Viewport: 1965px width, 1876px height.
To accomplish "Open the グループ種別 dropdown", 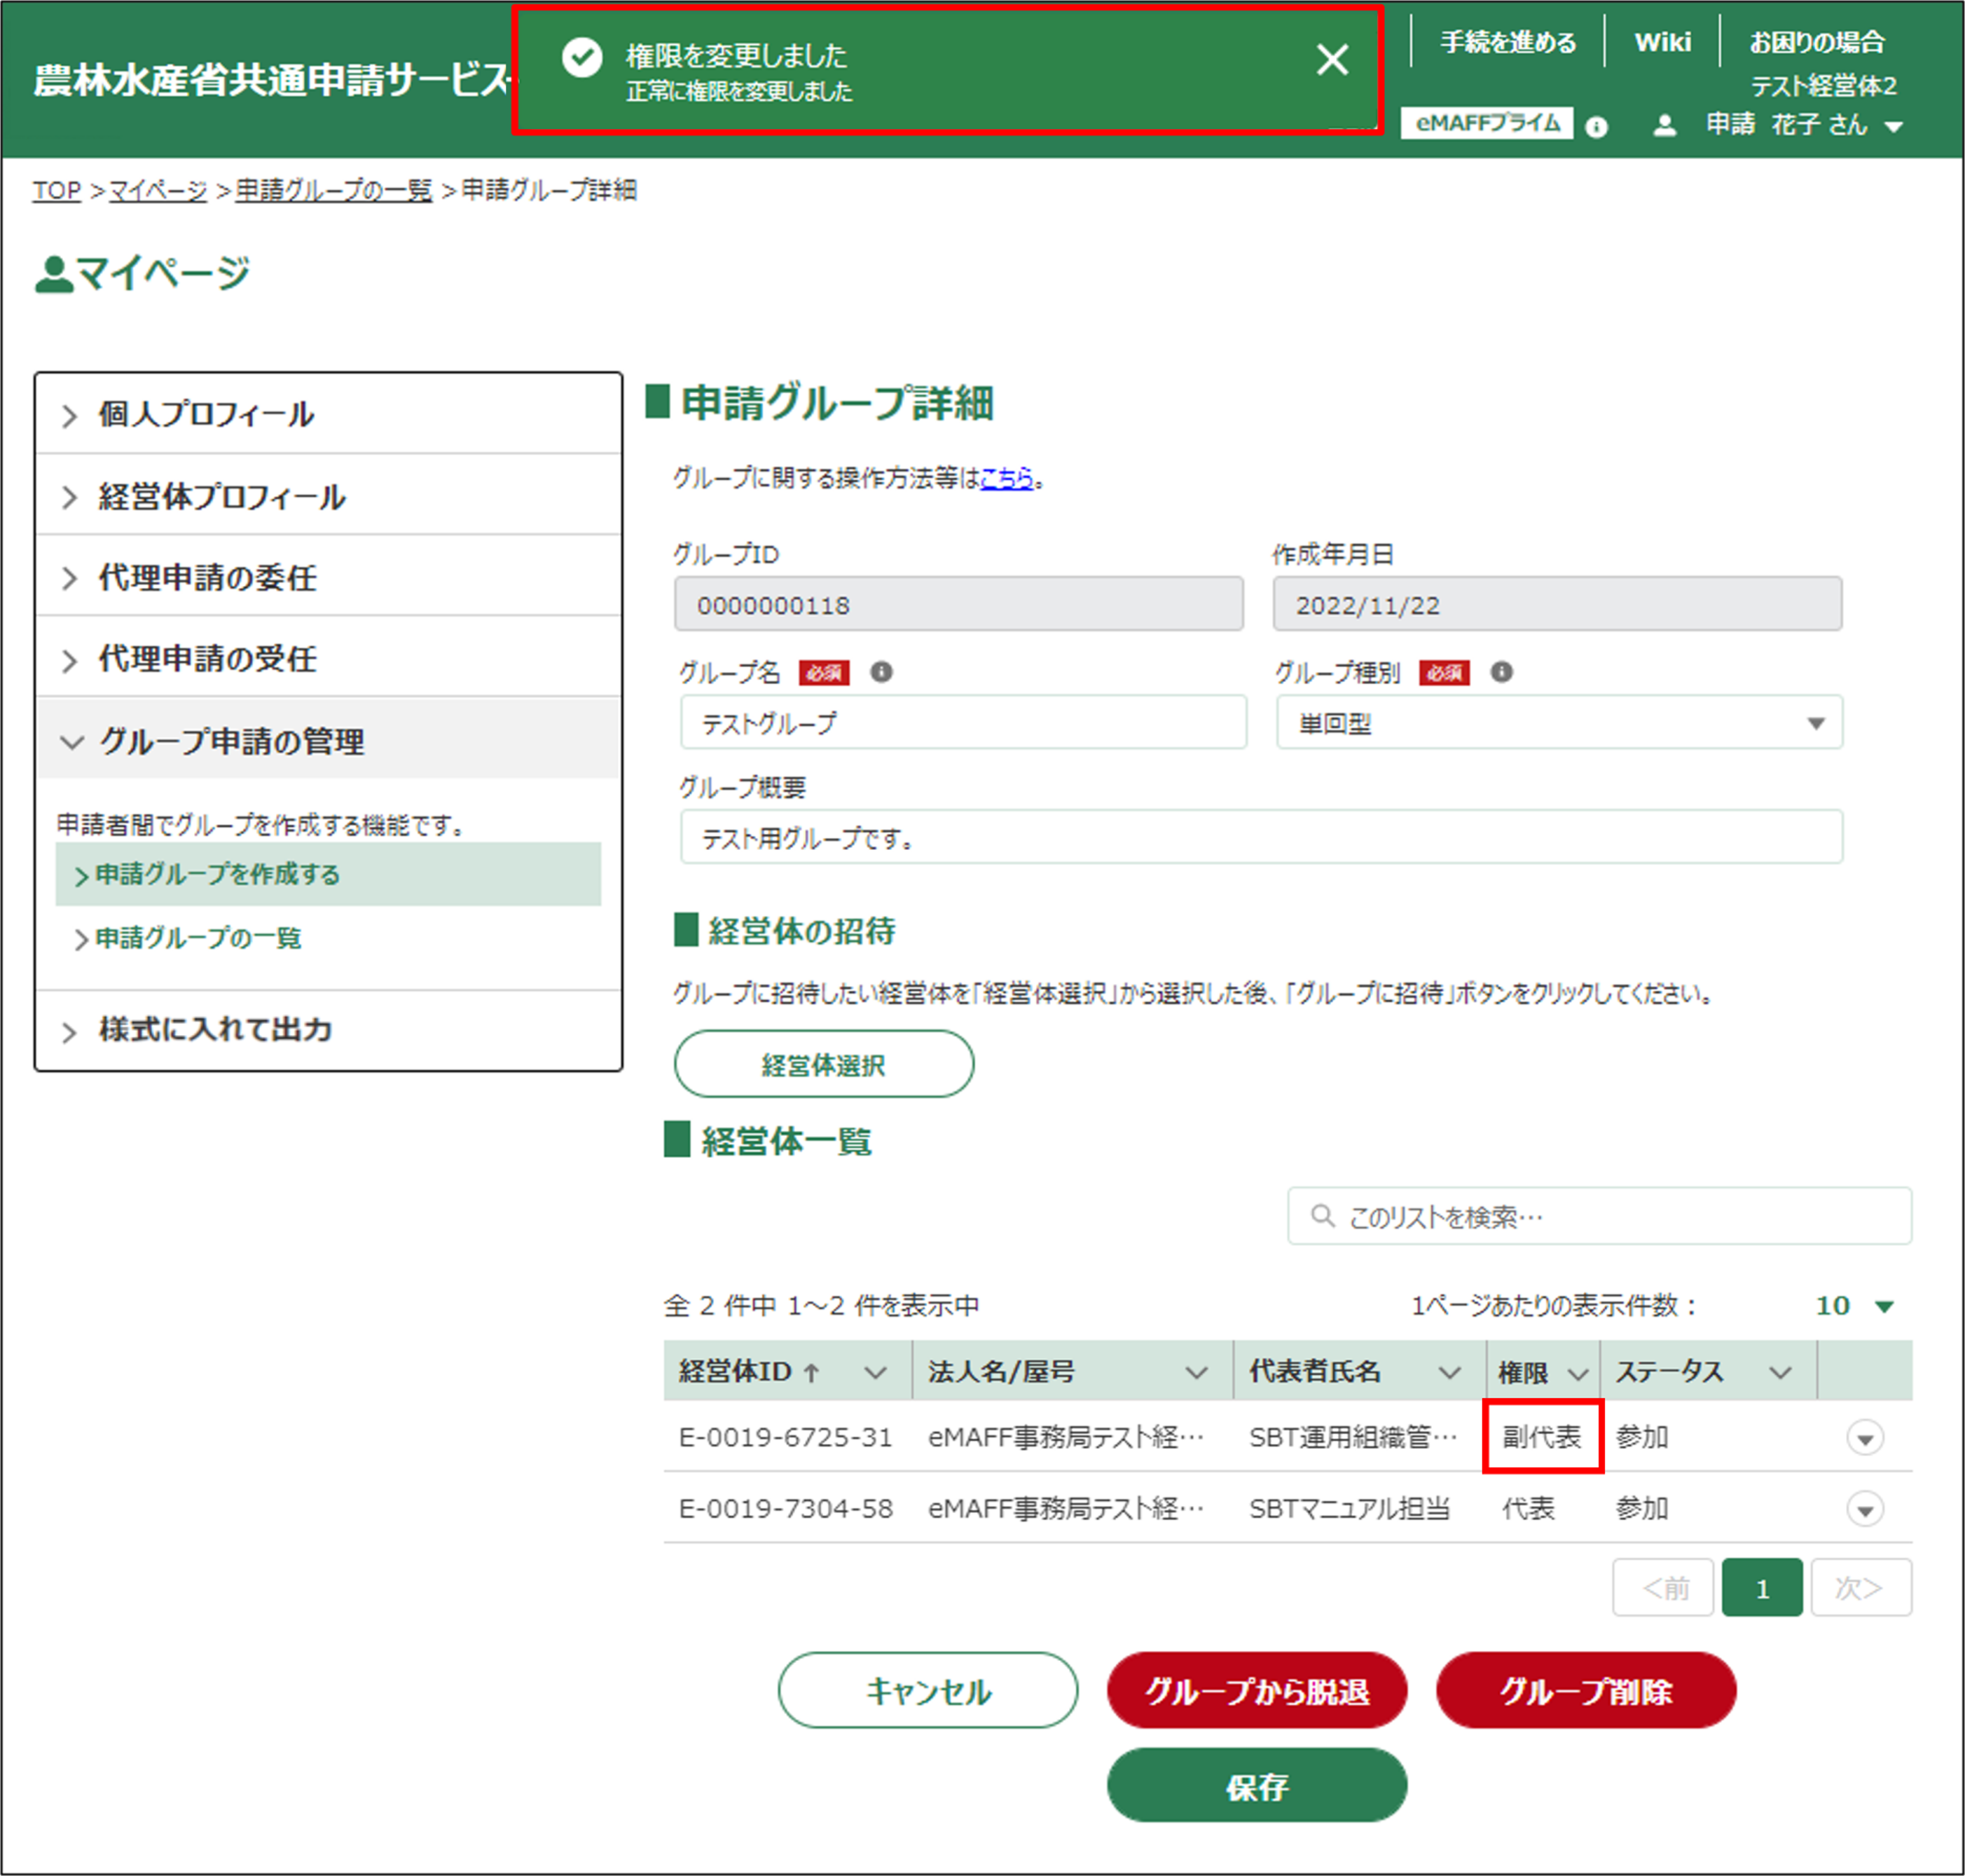I will pos(1559,723).
